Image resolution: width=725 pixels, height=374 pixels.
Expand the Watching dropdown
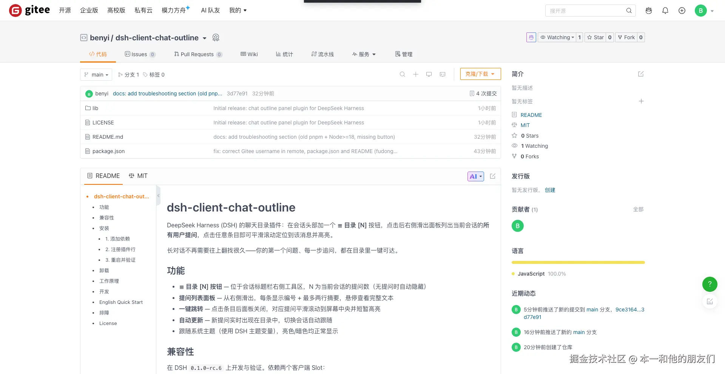click(557, 37)
